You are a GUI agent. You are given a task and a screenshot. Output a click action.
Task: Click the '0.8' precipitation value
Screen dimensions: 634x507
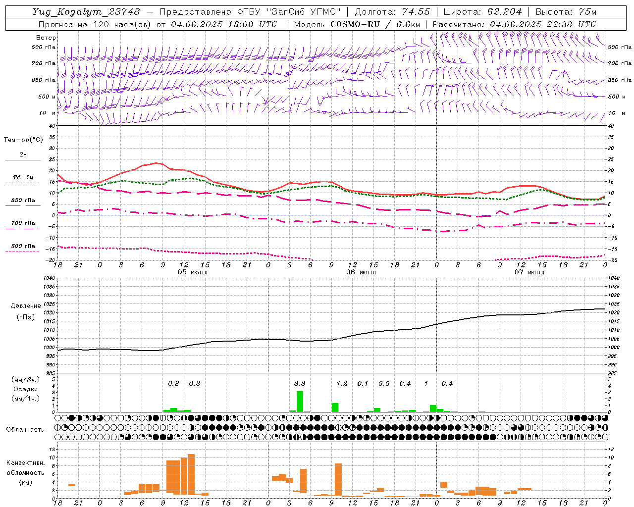point(173,383)
